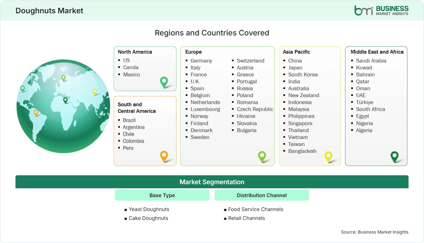Select the Distribution Channel segment header
Viewport: 424px width, 243px height.
coord(262,195)
